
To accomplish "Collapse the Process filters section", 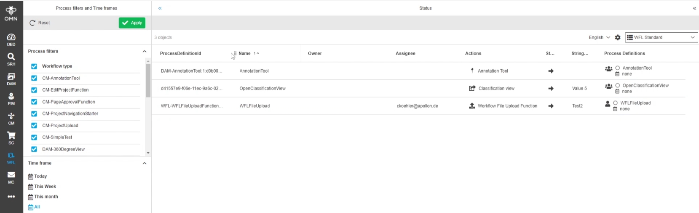I will click(x=145, y=51).
